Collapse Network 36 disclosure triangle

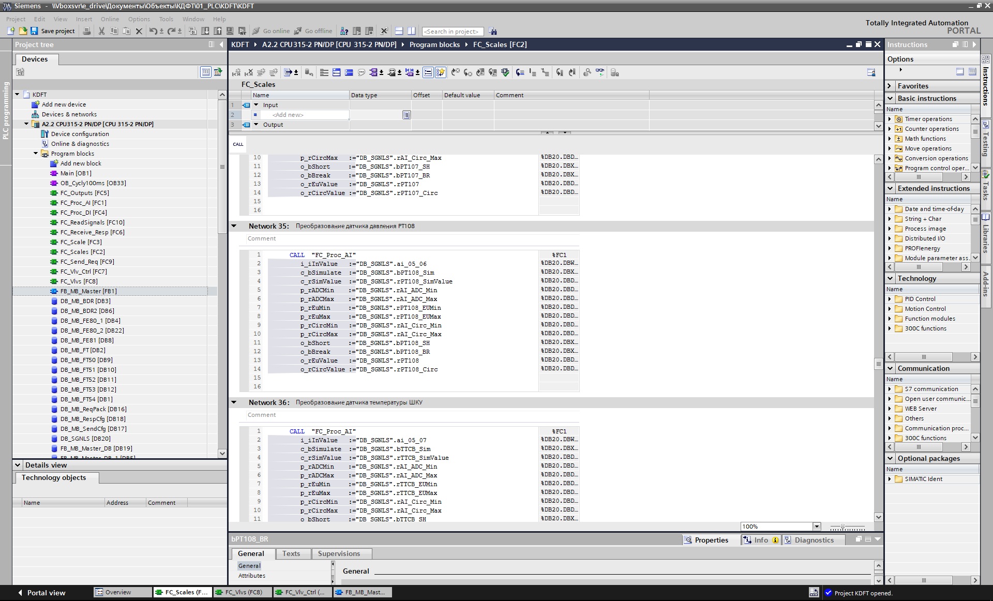pyautogui.click(x=234, y=402)
